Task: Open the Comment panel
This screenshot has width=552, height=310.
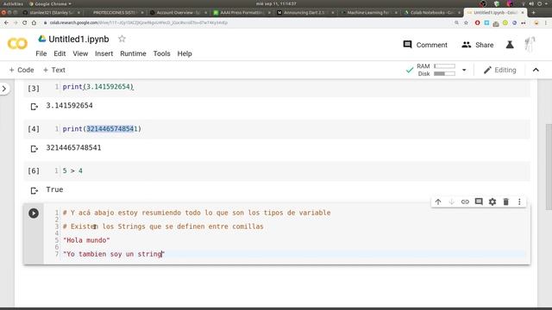Action: (425, 45)
